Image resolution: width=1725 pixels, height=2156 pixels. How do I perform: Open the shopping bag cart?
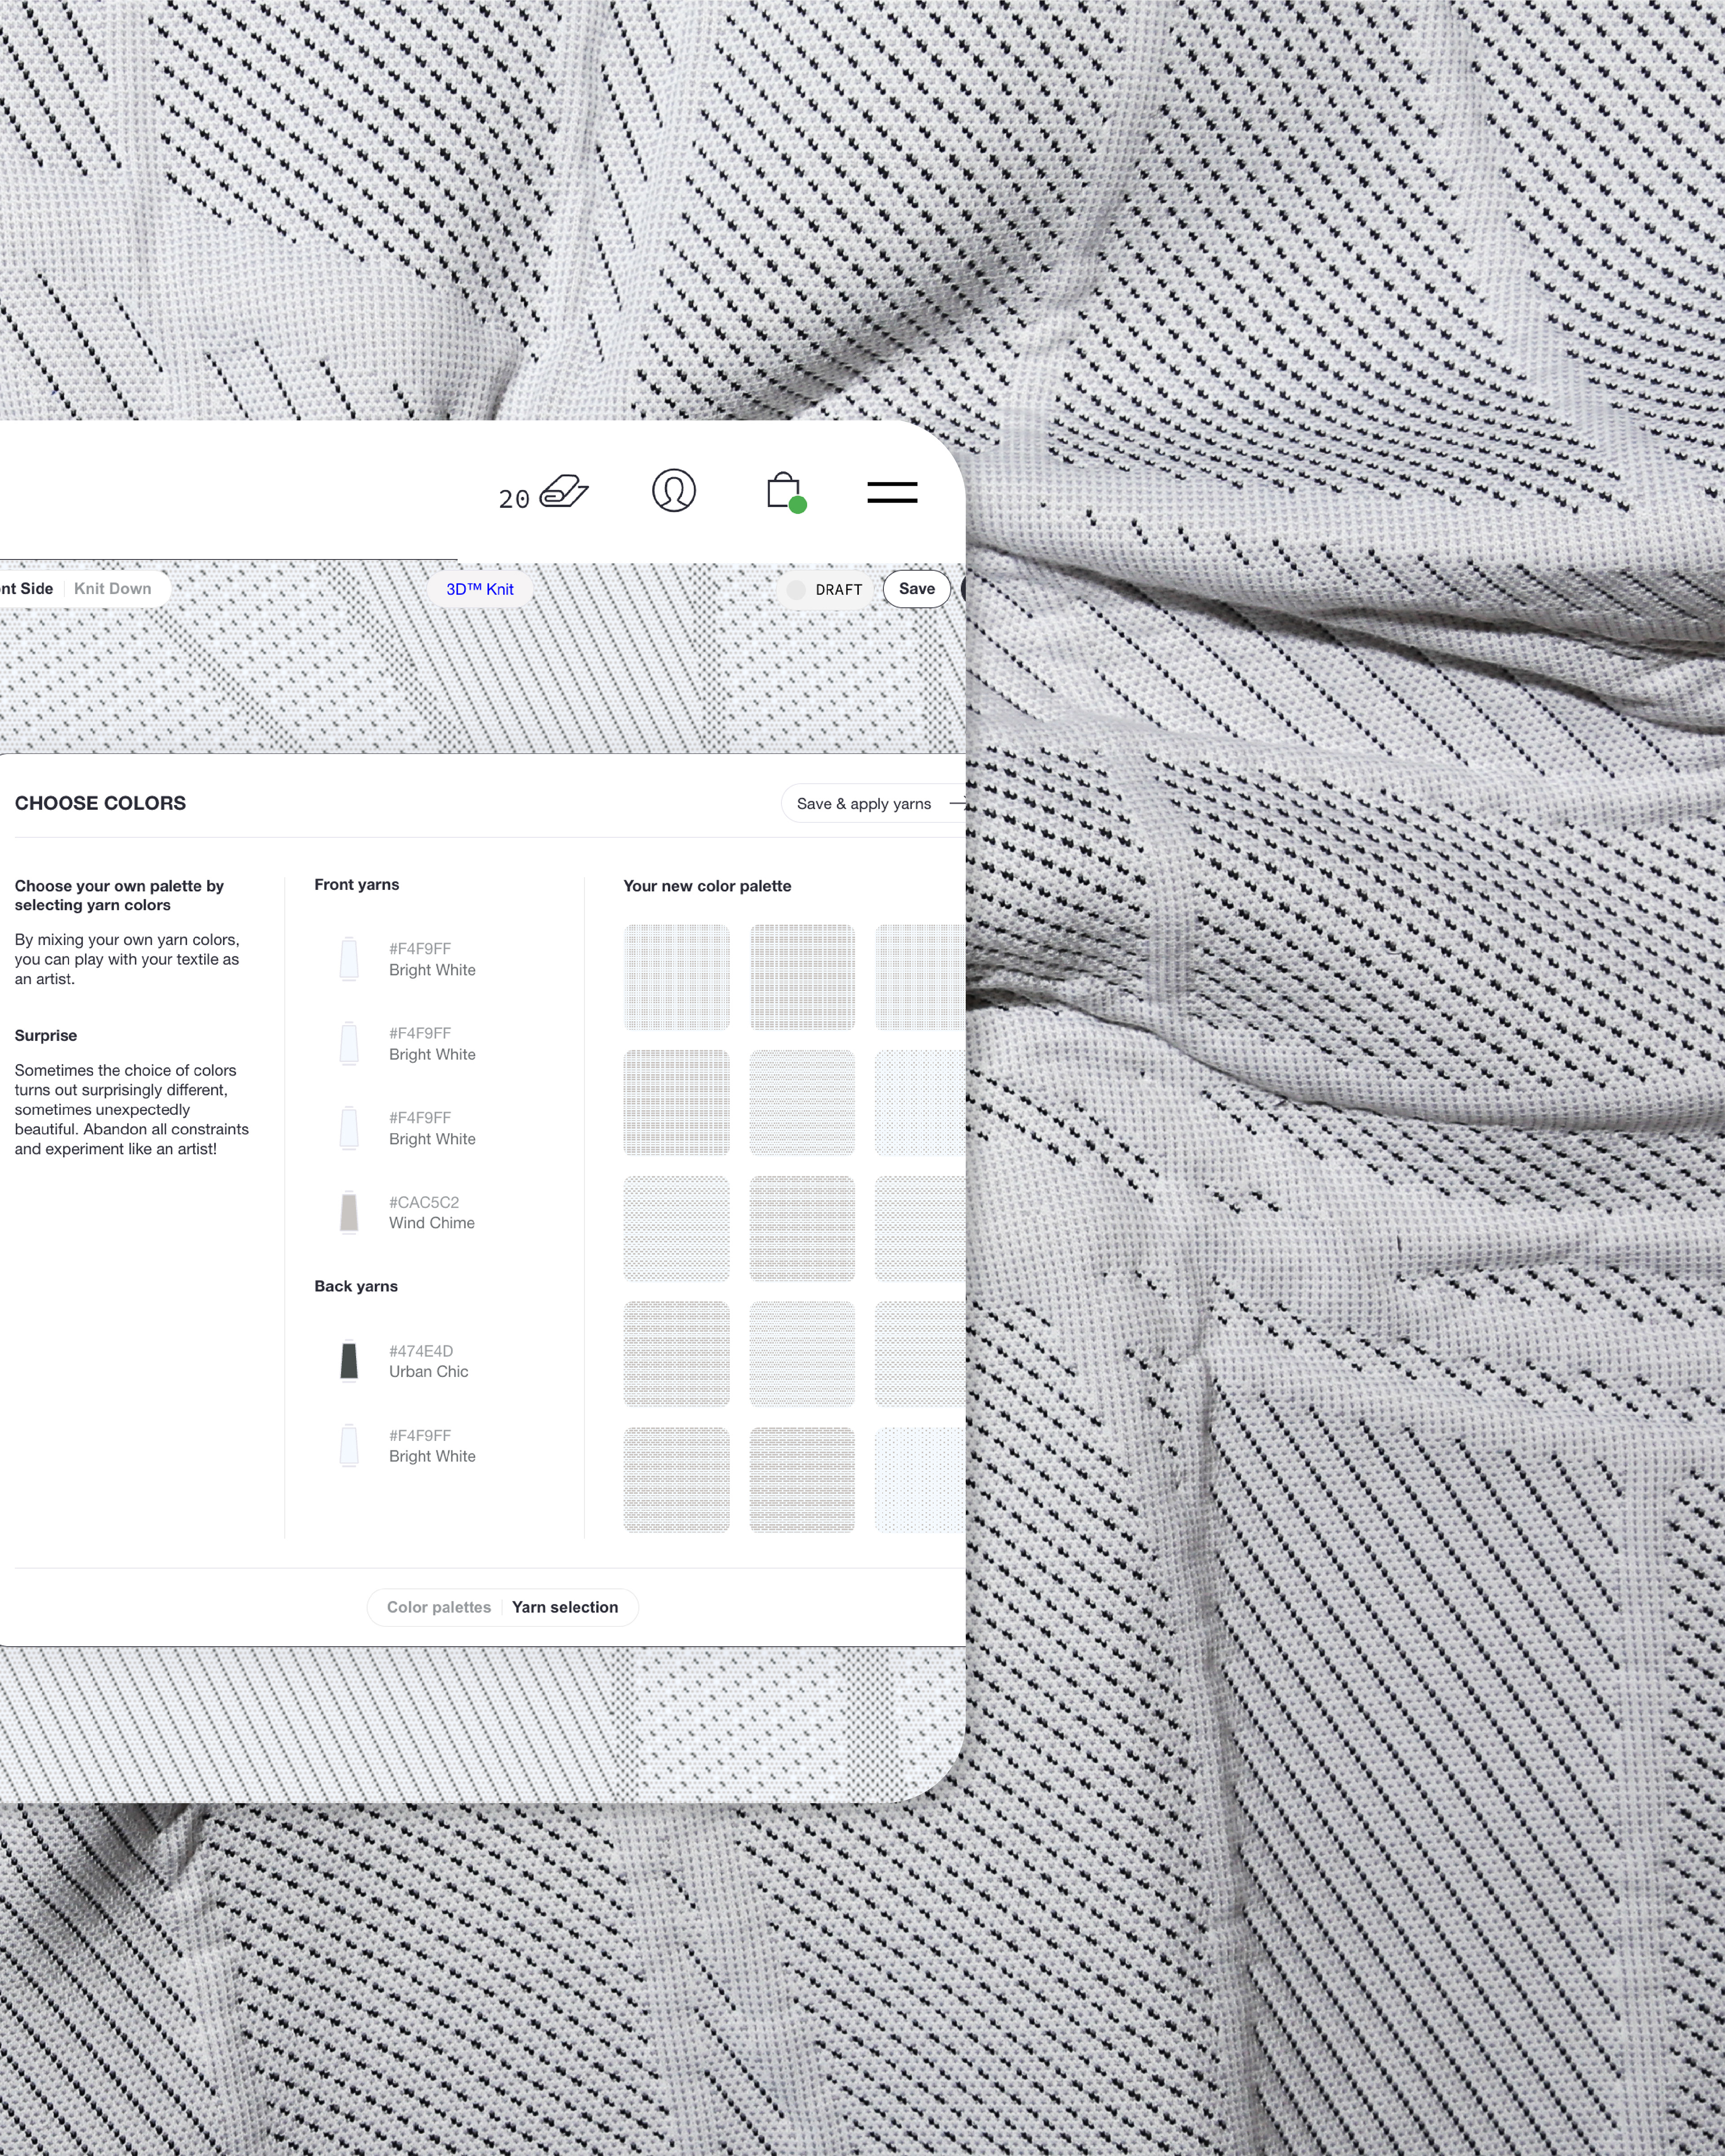(x=786, y=492)
